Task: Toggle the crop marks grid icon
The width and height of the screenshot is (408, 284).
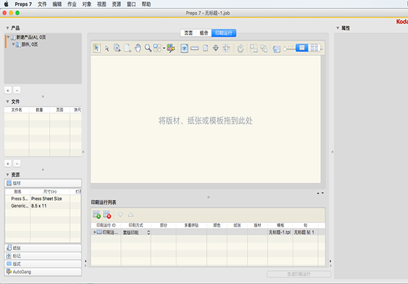Action: tap(226, 48)
